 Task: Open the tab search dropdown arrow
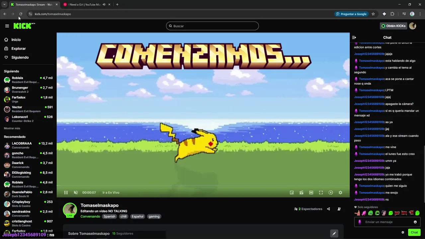[x=4, y=5]
